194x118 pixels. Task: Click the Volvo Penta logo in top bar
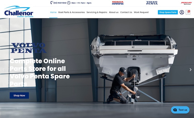click(152, 3)
